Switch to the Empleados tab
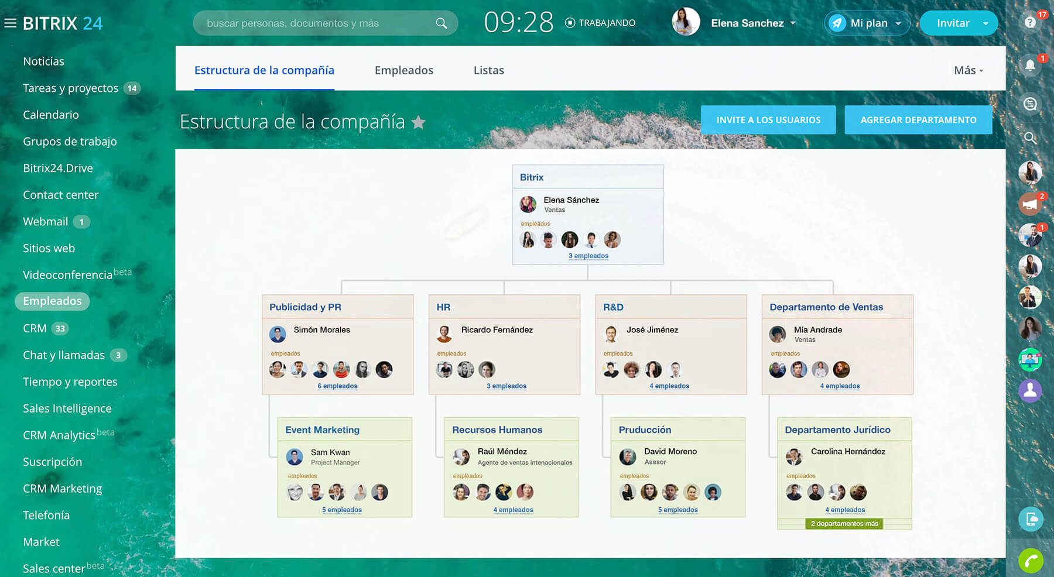This screenshot has width=1054, height=577. (x=403, y=70)
